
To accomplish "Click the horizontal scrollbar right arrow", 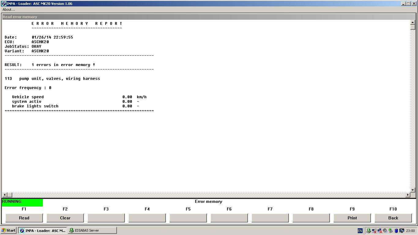I will 408,195.
